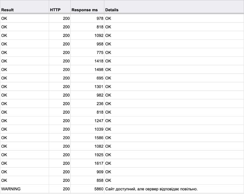Screen dimensions: 244x194
Task: Click the response time cell 1301
Action: pos(87,86)
